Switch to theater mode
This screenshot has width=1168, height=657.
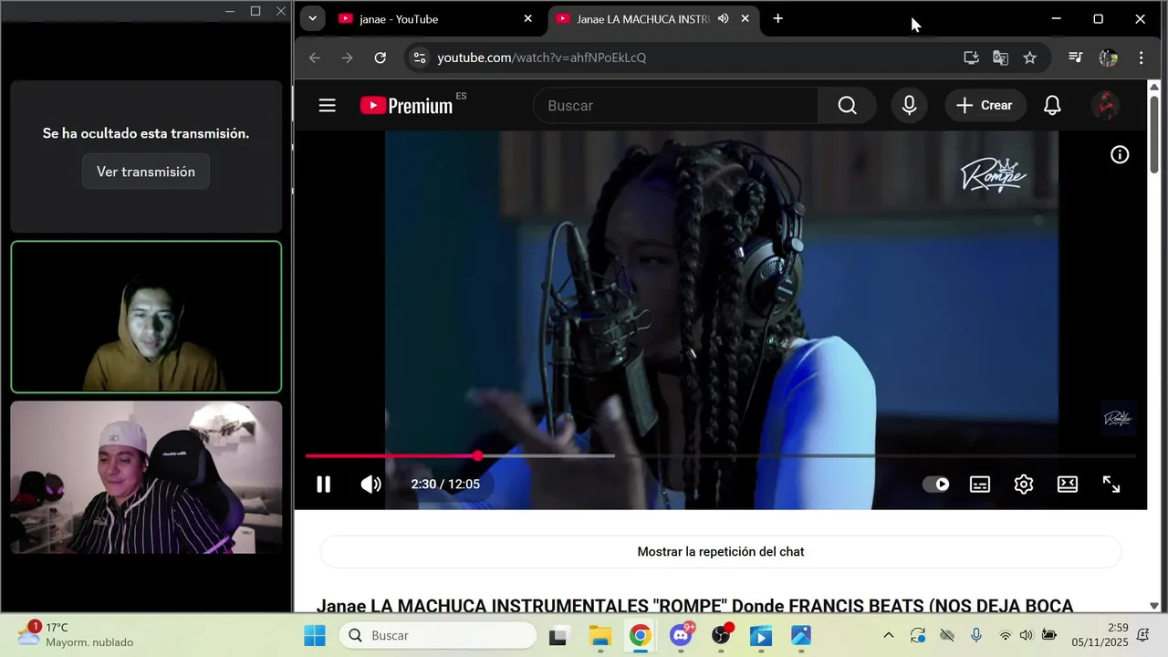click(x=1068, y=485)
